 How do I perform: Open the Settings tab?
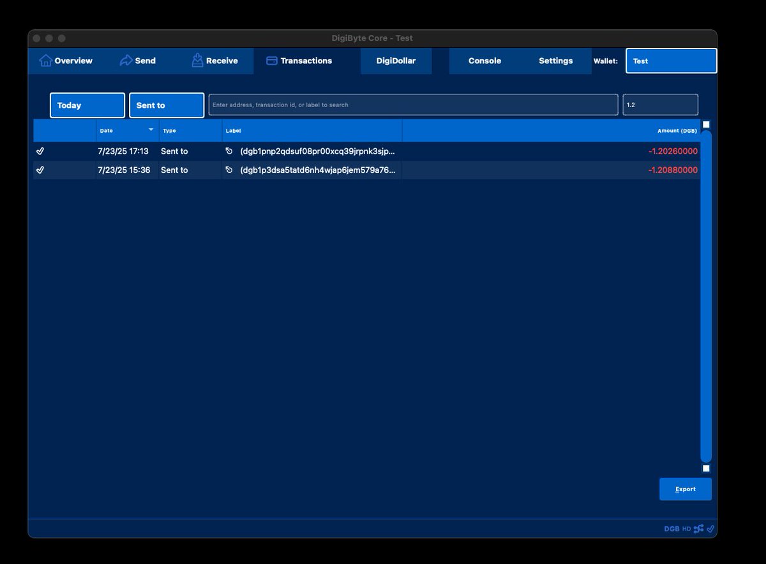[555, 61]
